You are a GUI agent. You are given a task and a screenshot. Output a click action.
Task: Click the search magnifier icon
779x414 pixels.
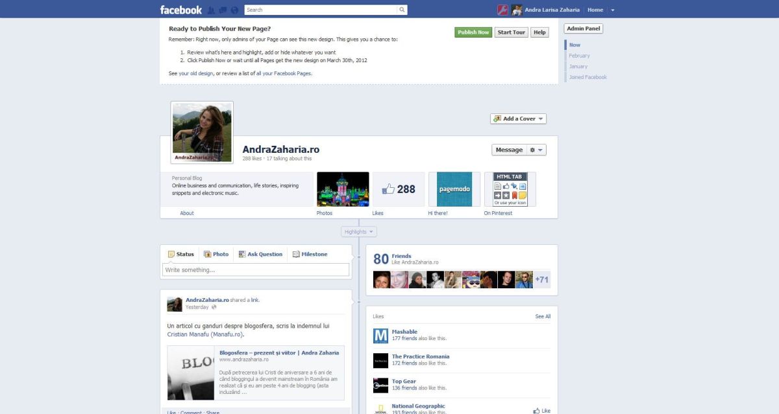pyautogui.click(x=402, y=10)
